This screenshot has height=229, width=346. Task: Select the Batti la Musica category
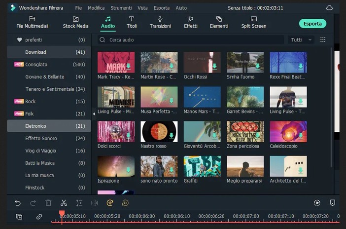click(49, 163)
